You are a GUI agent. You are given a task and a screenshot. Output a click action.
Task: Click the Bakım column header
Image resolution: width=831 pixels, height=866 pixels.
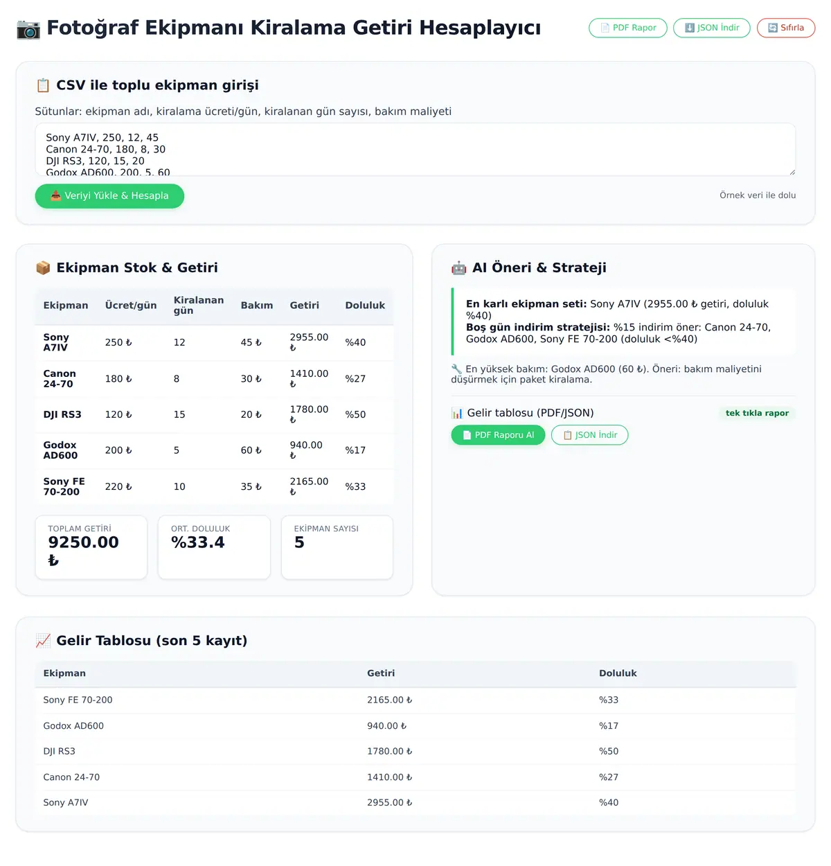coord(257,306)
